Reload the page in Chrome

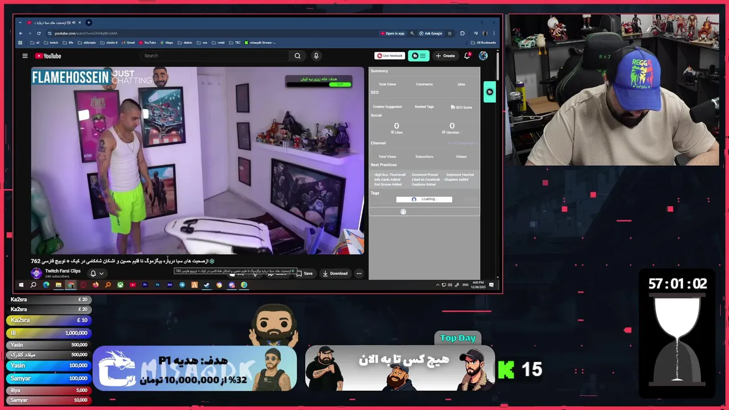click(x=39, y=33)
